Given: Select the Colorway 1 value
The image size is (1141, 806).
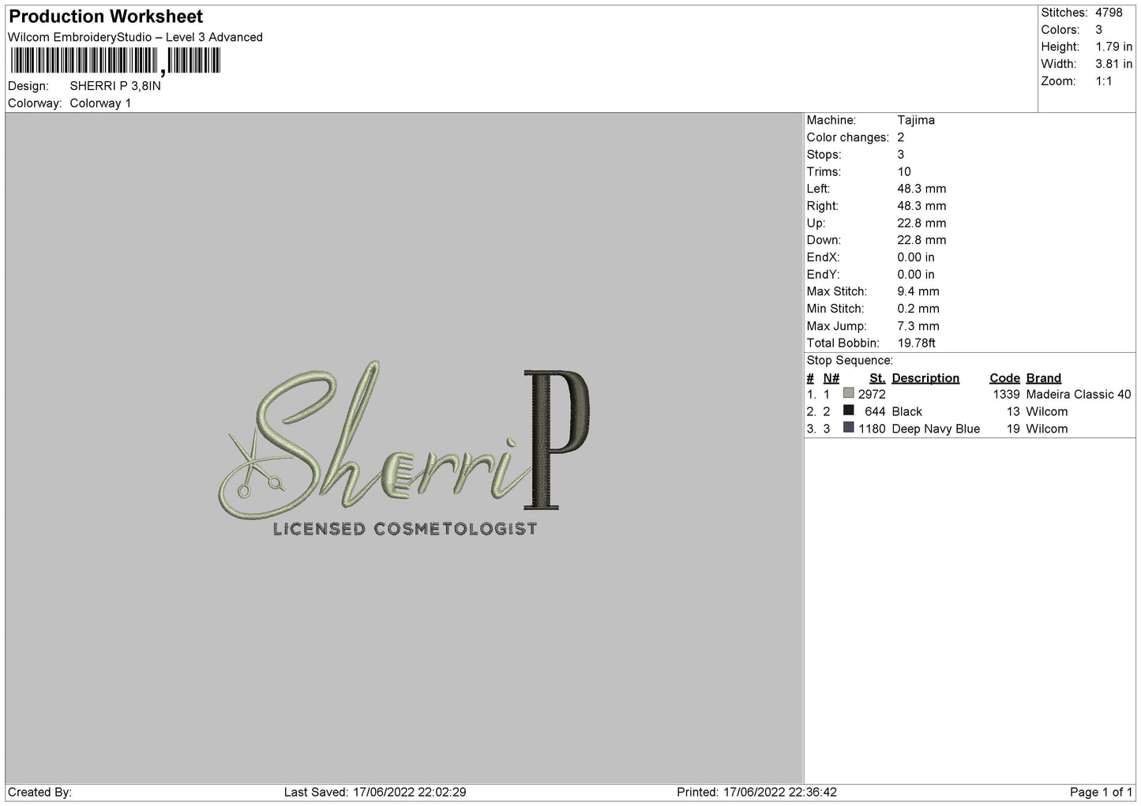Looking at the screenshot, I should tap(100, 103).
